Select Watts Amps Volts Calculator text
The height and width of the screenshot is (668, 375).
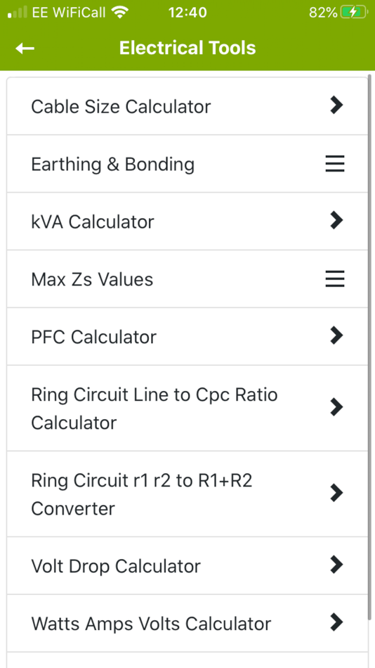151,624
